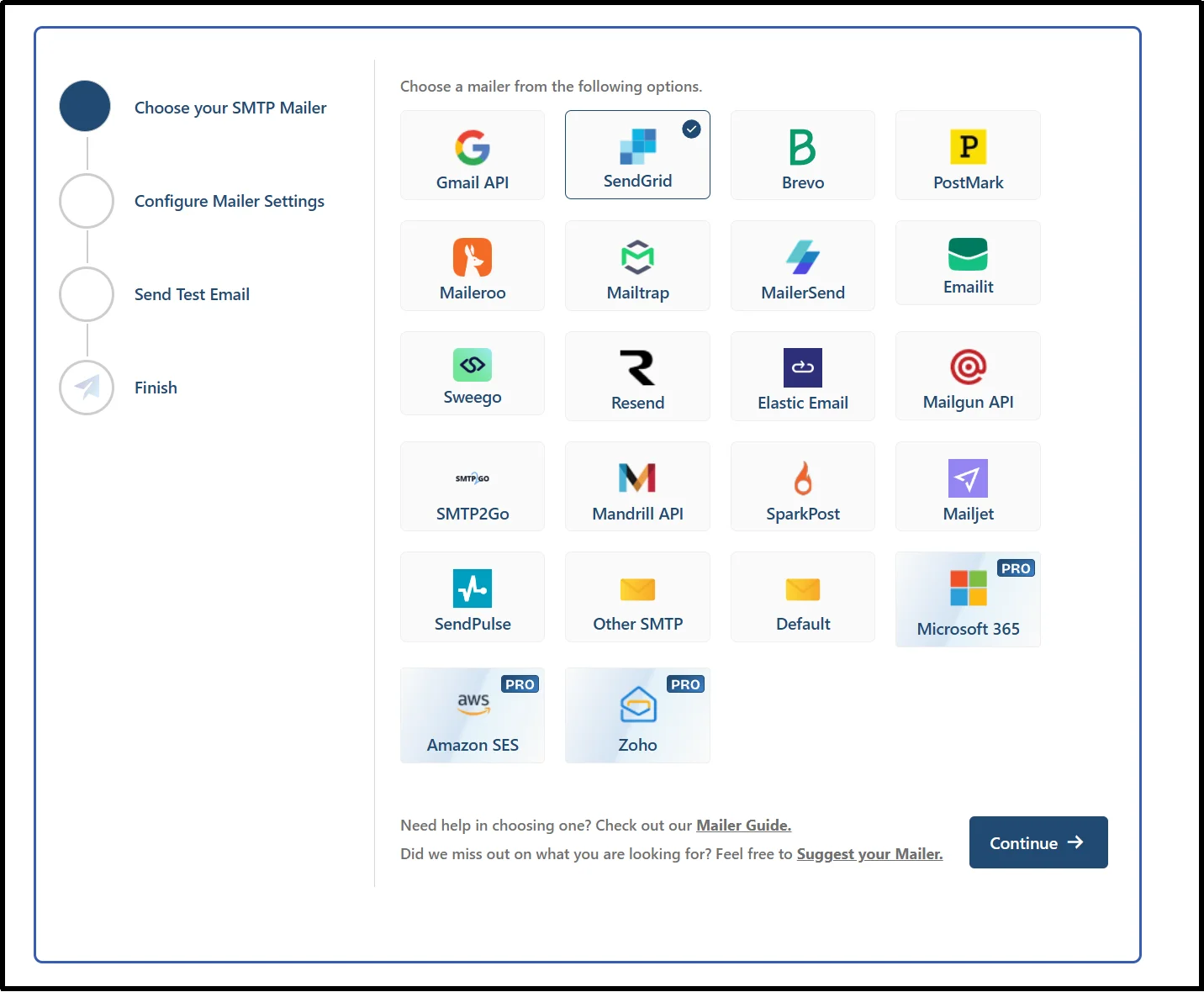
Task: Choose the Maileroo kangaroo icon
Action: pyautogui.click(x=473, y=257)
